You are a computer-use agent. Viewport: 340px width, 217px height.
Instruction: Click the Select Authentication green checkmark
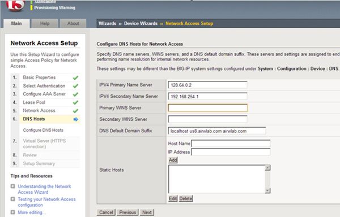(75, 86)
